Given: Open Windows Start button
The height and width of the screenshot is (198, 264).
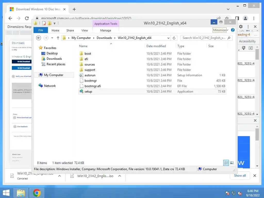Looking at the screenshot, I should (x=6, y=193).
